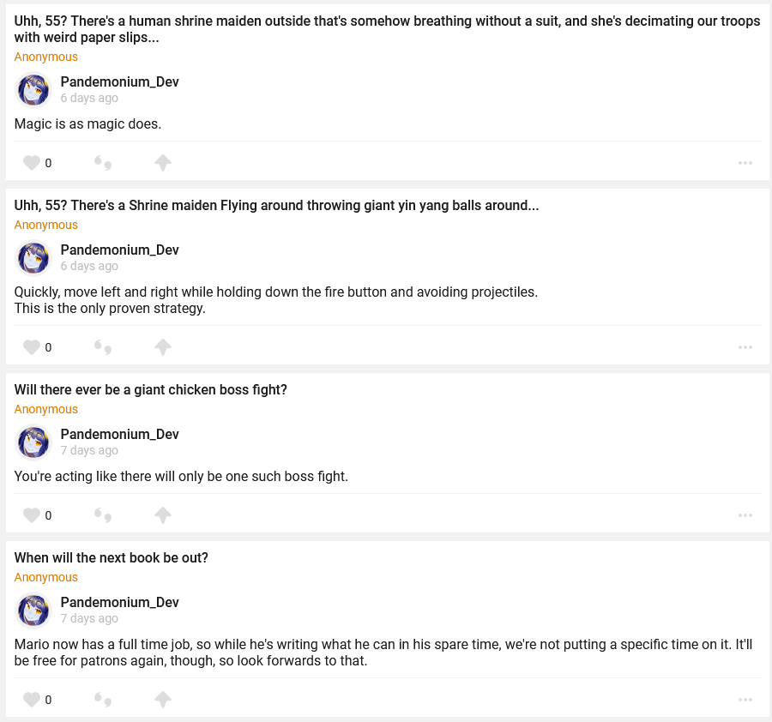Image resolution: width=772 pixels, height=722 pixels.
Task: Share the giant chicken boss fight answer
Action: pos(163,515)
